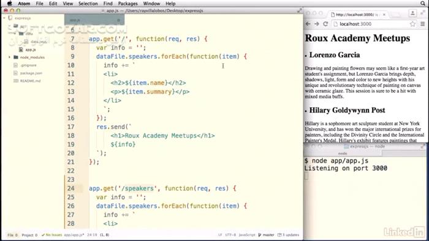Open the Help menu

[x=170, y=4]
